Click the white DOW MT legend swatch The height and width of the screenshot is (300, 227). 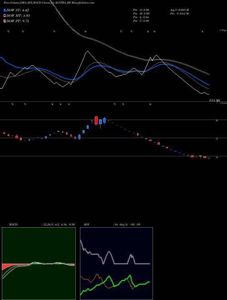pyautogui.click(x=5, y=15)
